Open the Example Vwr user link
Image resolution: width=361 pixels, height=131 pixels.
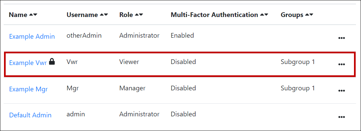(28, 63)
